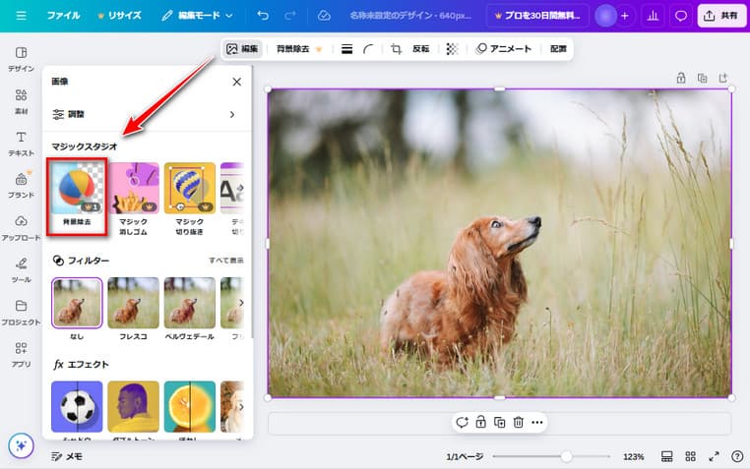Screen dimensions: 750x469
Task: Click the アニメート button
Action: pos(504,49)
